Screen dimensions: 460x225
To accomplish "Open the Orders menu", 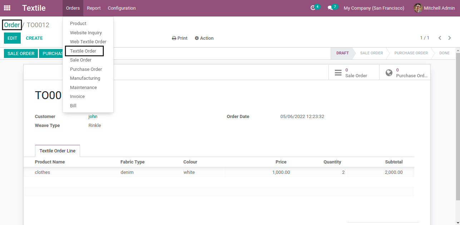I will pos(73,8).
